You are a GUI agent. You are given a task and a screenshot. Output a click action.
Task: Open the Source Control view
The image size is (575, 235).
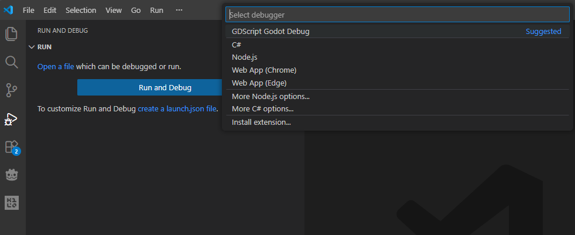(12, 90)
